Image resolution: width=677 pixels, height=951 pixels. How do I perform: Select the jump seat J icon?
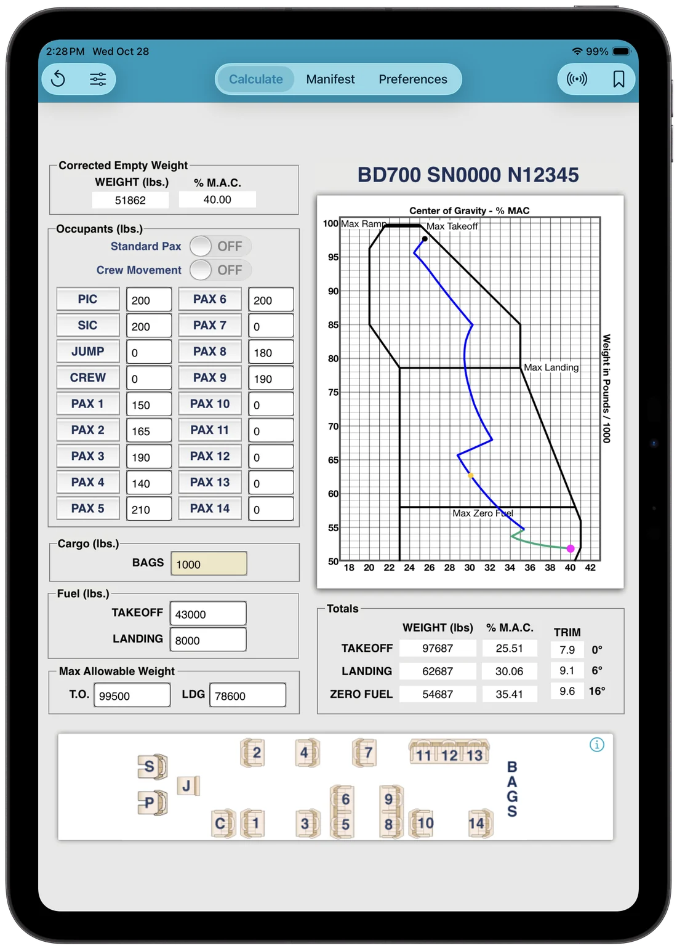point(188,785)
